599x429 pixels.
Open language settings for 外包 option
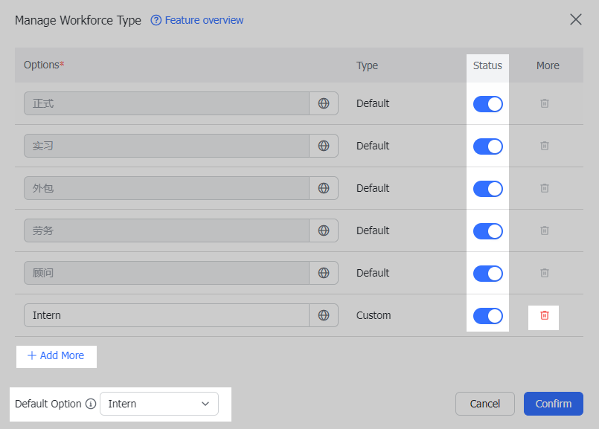[x=324, y=188]
